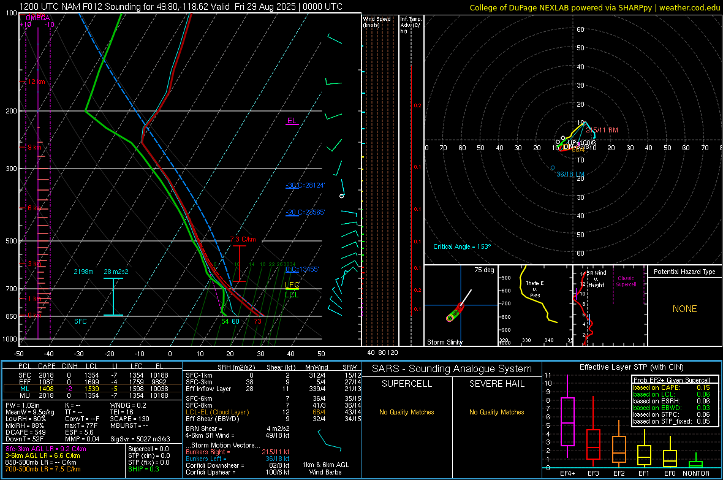Select the SARS - Sounding Analogue System heading
This screenshot has height=480, width=723.
coord(452,369)
